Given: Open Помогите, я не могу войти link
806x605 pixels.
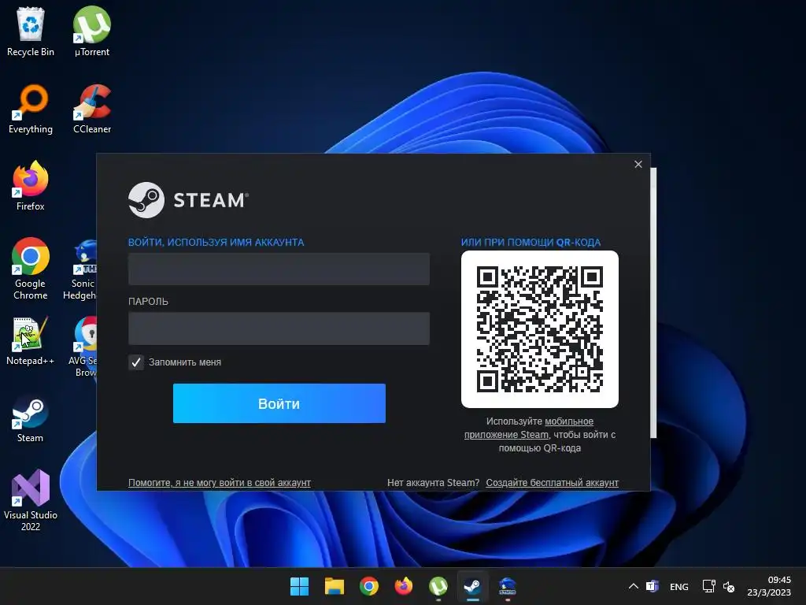Looking at the screenshot, I should [x=220, y=483].
